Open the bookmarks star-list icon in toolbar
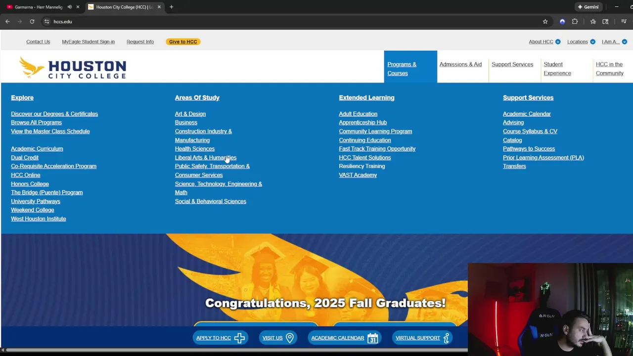The image size is (633, 356). point(593,22)
